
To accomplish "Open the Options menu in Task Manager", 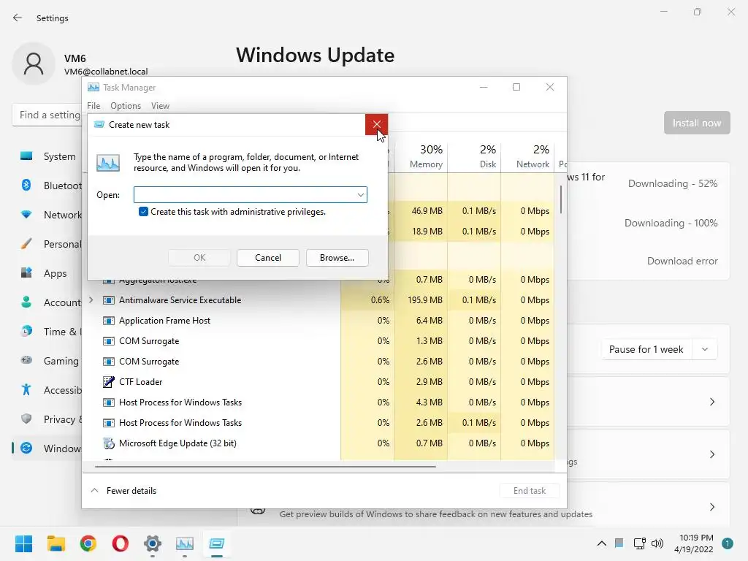I will pos(126,106).
